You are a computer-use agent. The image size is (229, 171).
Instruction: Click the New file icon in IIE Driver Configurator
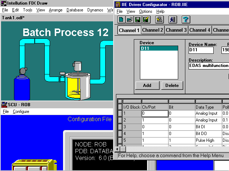121,20
